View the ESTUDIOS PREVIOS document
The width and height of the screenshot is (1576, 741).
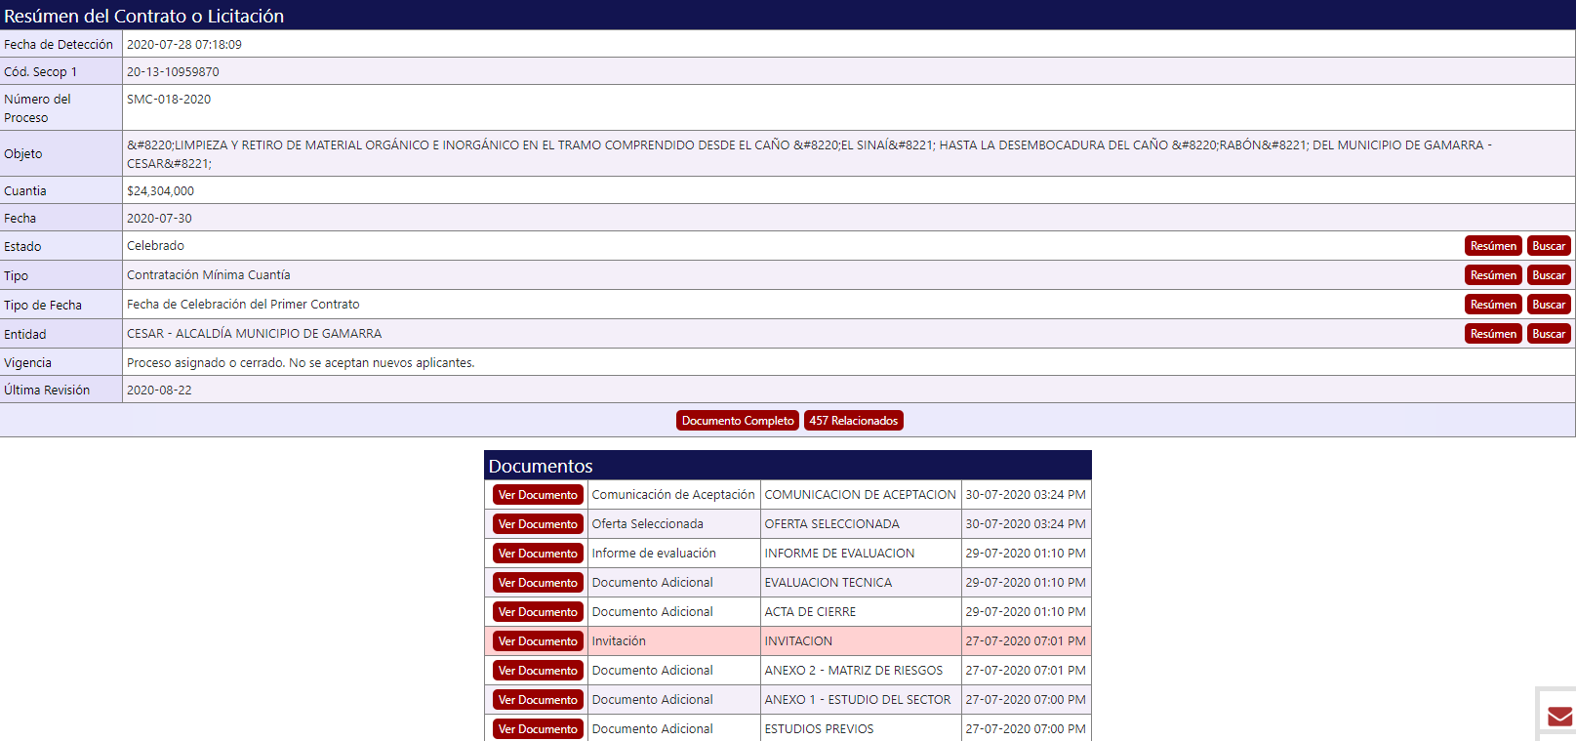[538, 729]
